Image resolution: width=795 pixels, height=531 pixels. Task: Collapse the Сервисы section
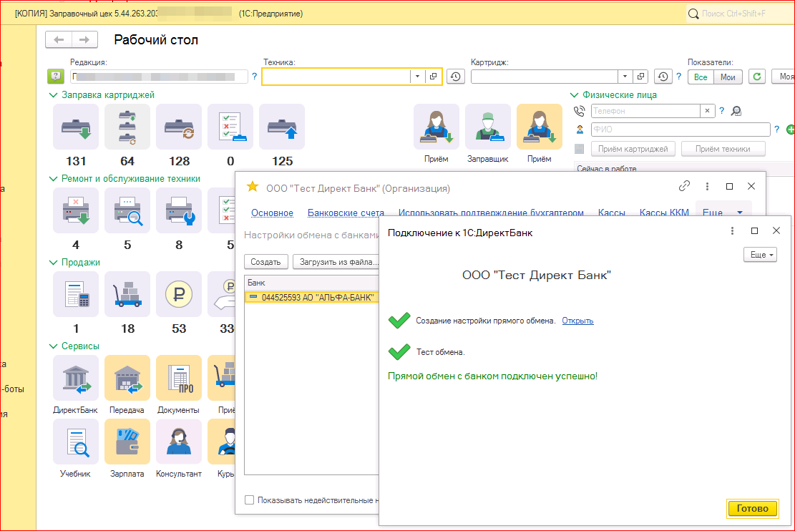(53, 346)
